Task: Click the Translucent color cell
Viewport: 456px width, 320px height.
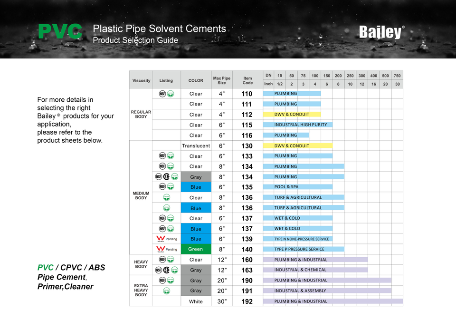Action: pyautogui.click(x=196, y=145)
